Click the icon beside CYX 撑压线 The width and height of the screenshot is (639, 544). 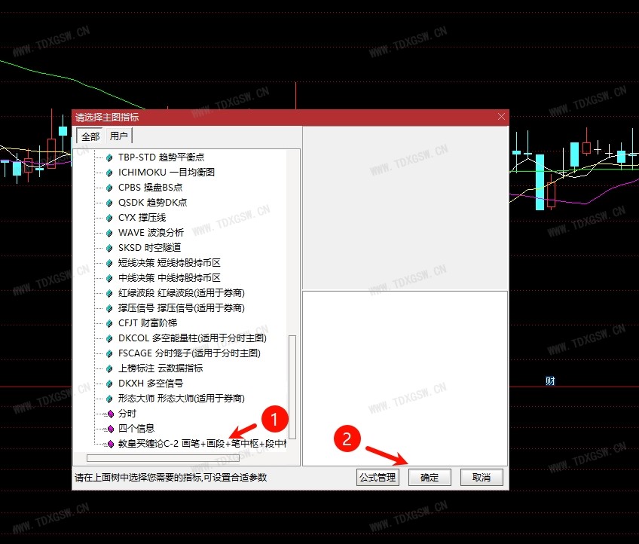pyautogui.click(x=109, y=218)
